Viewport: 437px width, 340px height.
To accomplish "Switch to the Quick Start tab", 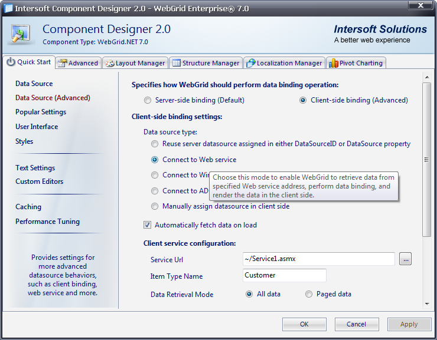I will pos(29,62).
